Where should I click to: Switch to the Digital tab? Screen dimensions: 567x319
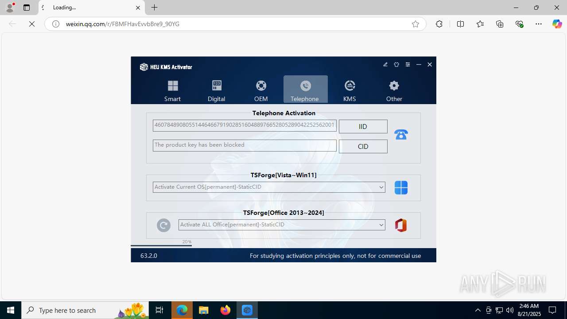point(217,89)
